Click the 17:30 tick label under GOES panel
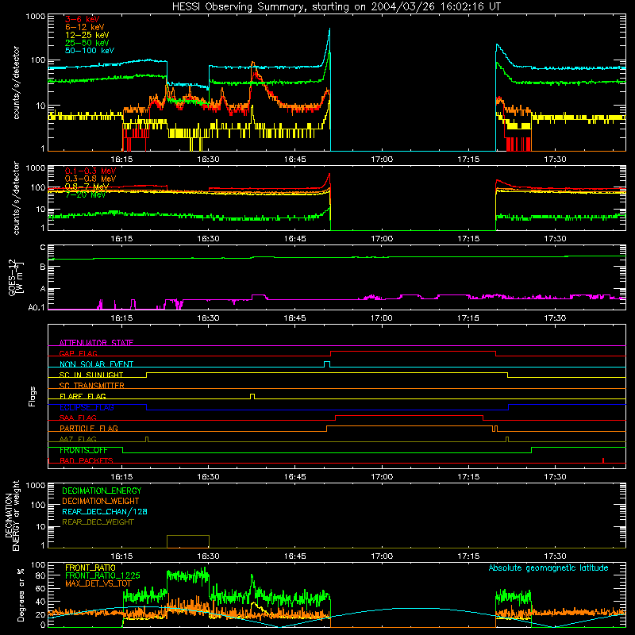 (555, 318)
